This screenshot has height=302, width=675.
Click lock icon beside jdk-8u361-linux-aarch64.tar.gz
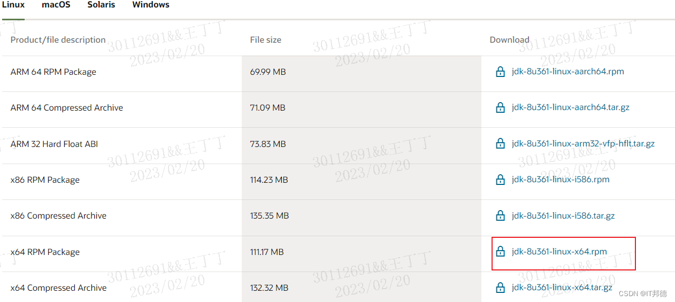tap(500, 107)
